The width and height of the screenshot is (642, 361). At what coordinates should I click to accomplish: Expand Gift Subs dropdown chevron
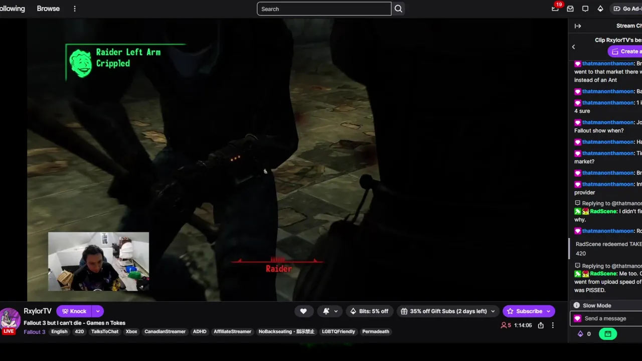click(x=493, y=311)
